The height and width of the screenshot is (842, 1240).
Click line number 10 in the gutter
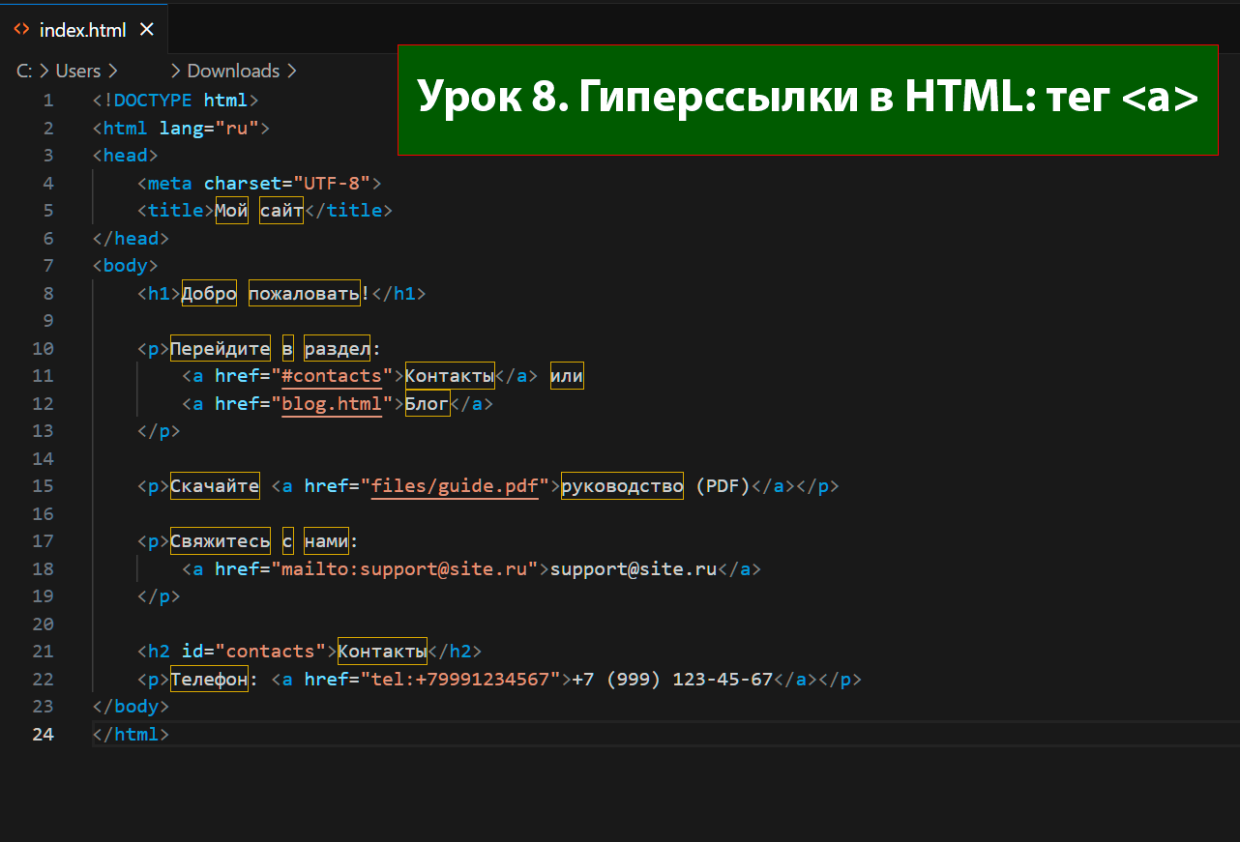43,349
